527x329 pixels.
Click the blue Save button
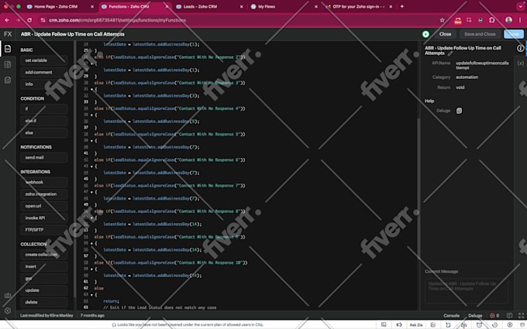(514, 34)
